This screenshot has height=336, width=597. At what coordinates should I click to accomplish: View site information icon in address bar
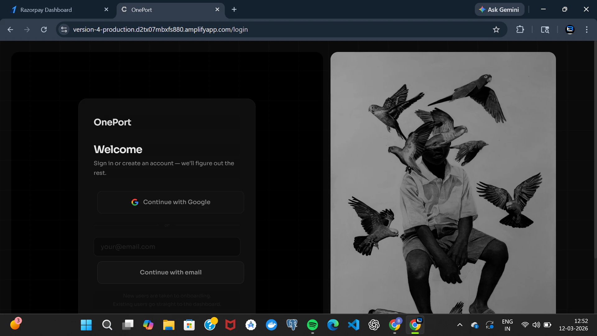point(64,30)
